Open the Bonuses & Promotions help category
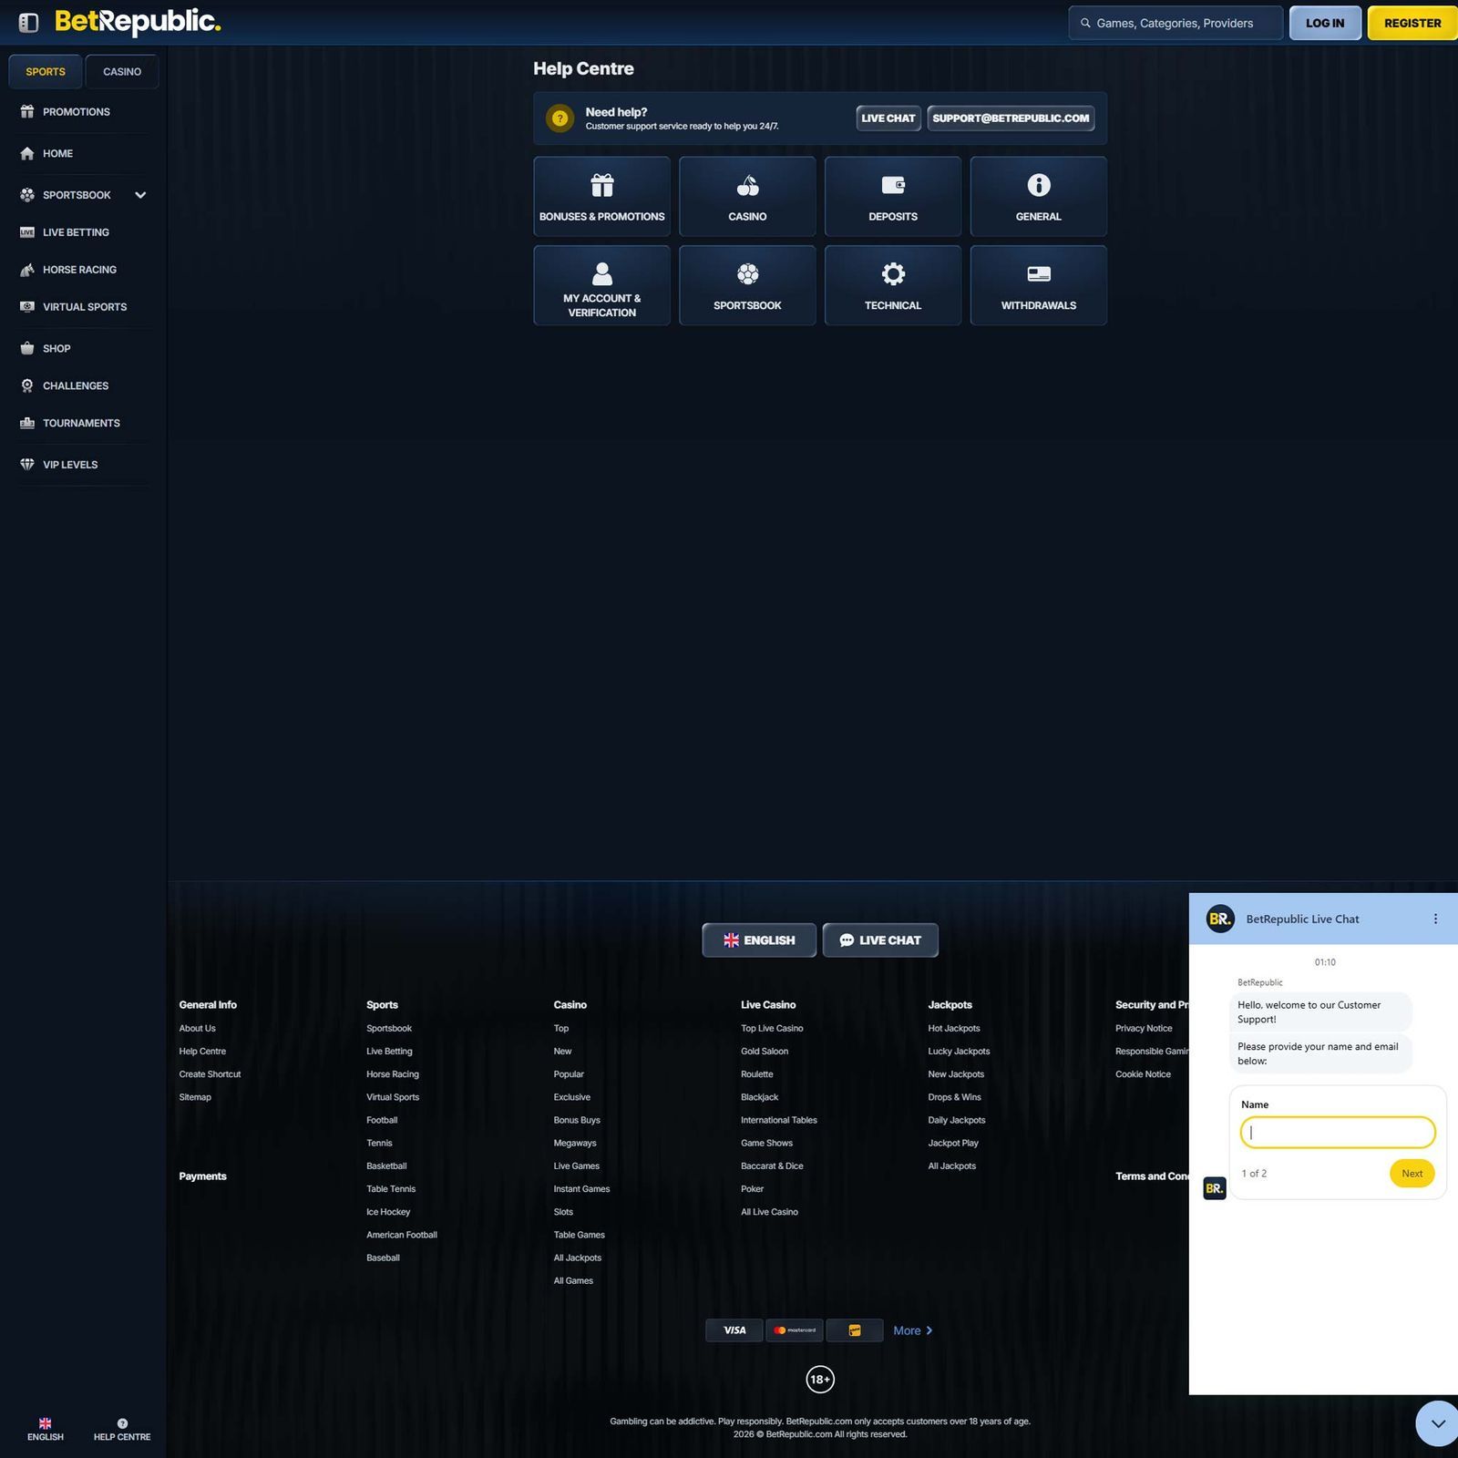1458x1458 pixels. pos(601,196)
